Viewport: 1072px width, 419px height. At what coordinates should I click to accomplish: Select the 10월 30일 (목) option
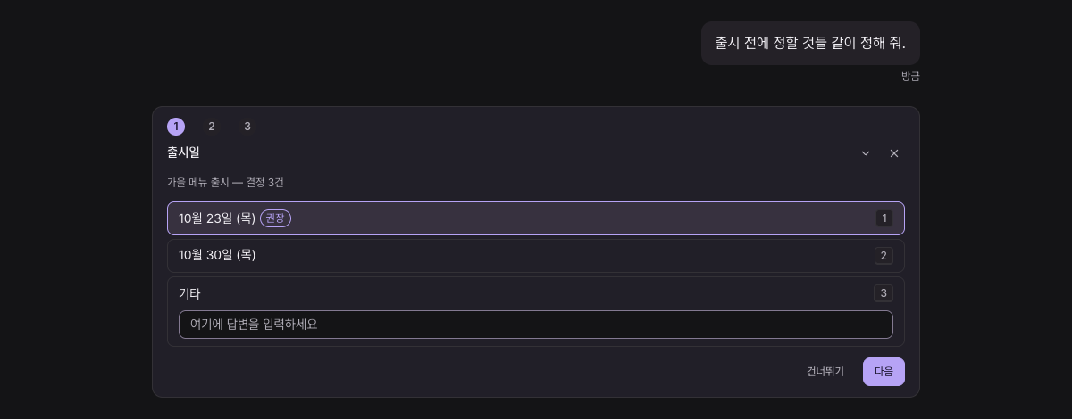click(536, 256)
